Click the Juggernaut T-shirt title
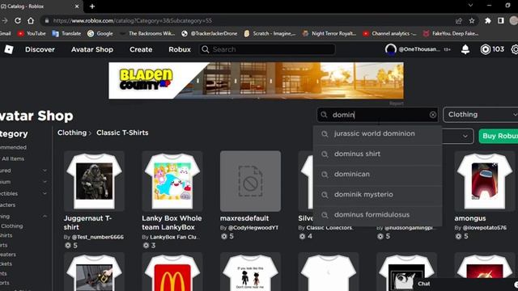Screen dimensions: 518x291 tap(87, 223)
